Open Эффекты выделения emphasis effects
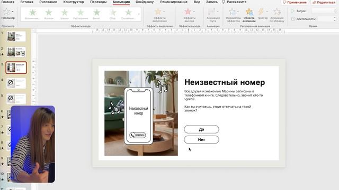The width and height of the screenshot is (339, 190). point(159,15)
